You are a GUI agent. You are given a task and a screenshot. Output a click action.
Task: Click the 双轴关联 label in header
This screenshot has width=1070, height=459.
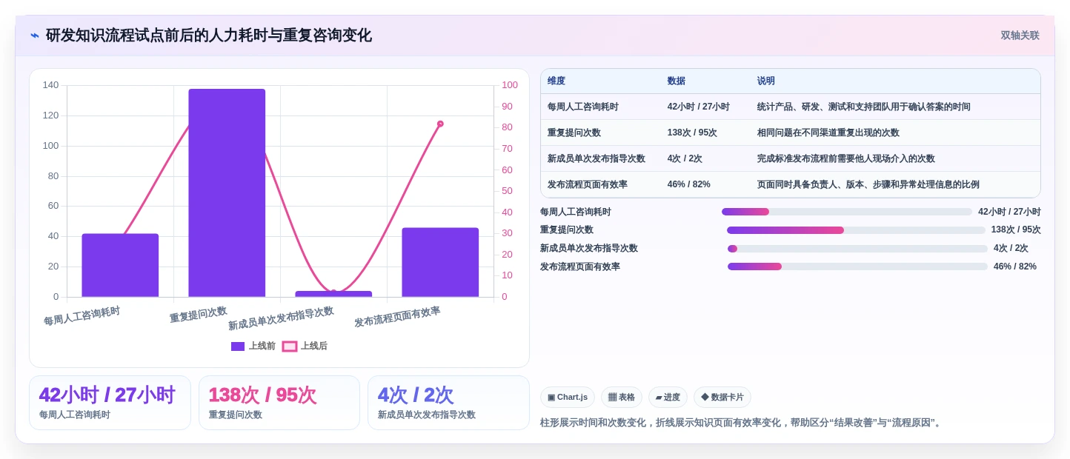tap(1020, 36)
